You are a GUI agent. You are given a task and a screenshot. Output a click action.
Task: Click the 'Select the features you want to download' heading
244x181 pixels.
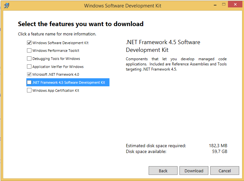(x=81, y=24)
